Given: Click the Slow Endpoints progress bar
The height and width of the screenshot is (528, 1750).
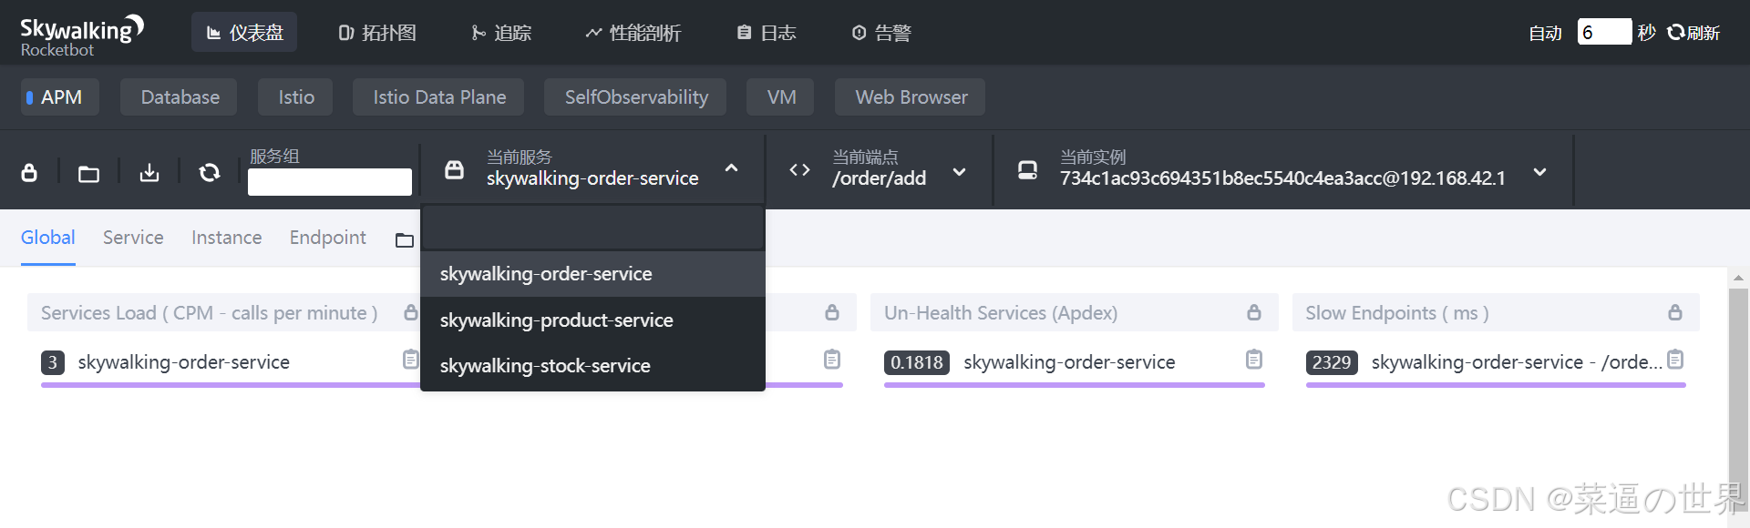Looking at the screenshot, I should coord(1496,385).
